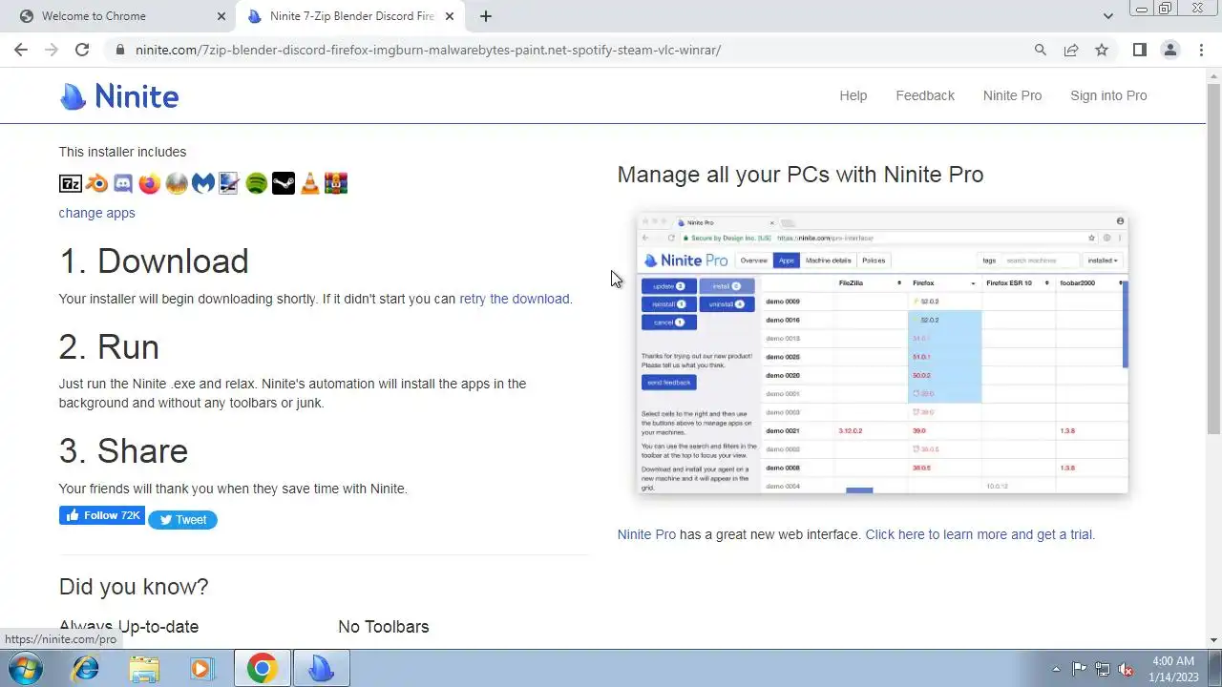Open Windows Explorer from taskbar
This screenshot has width=1222, height=687.
click(x=144, y=668)
